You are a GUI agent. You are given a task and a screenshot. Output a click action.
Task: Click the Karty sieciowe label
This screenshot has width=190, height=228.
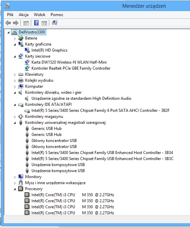[x=38, y=56]
